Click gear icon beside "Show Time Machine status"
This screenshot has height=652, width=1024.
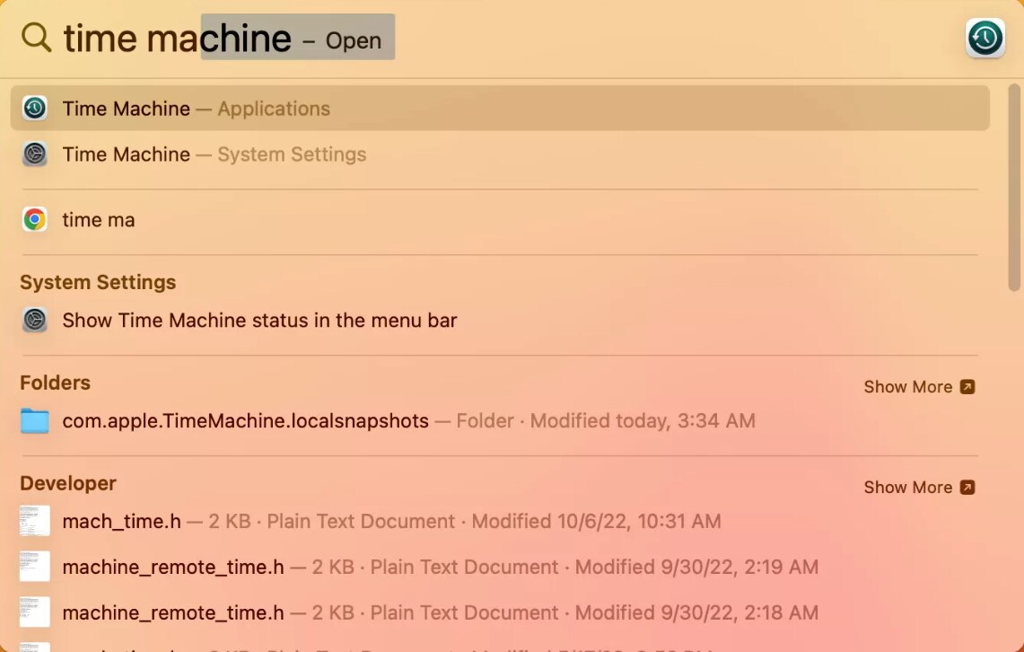(x=35, y=321)
